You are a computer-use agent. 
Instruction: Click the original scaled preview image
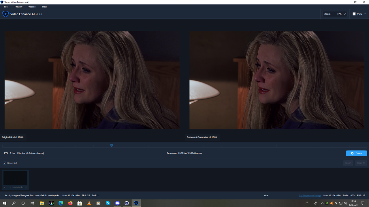92,80
